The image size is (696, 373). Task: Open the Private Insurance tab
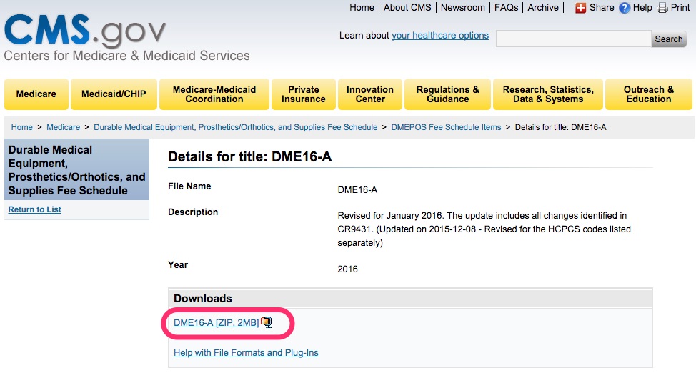click(304, 94)
